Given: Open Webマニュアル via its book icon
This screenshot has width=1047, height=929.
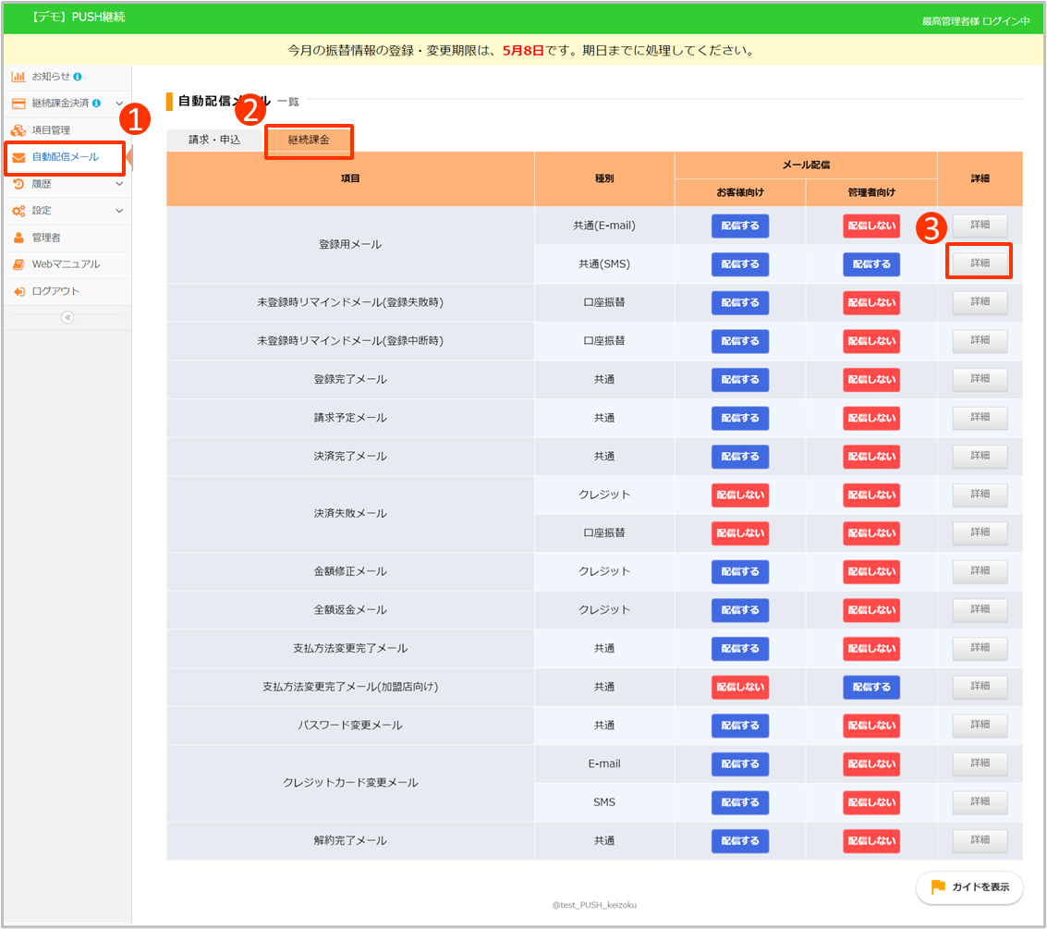Looking at the screenshot, I should 18,264.
